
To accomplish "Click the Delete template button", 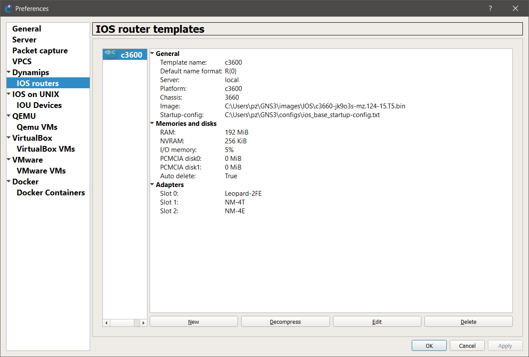I will (469, 322).
